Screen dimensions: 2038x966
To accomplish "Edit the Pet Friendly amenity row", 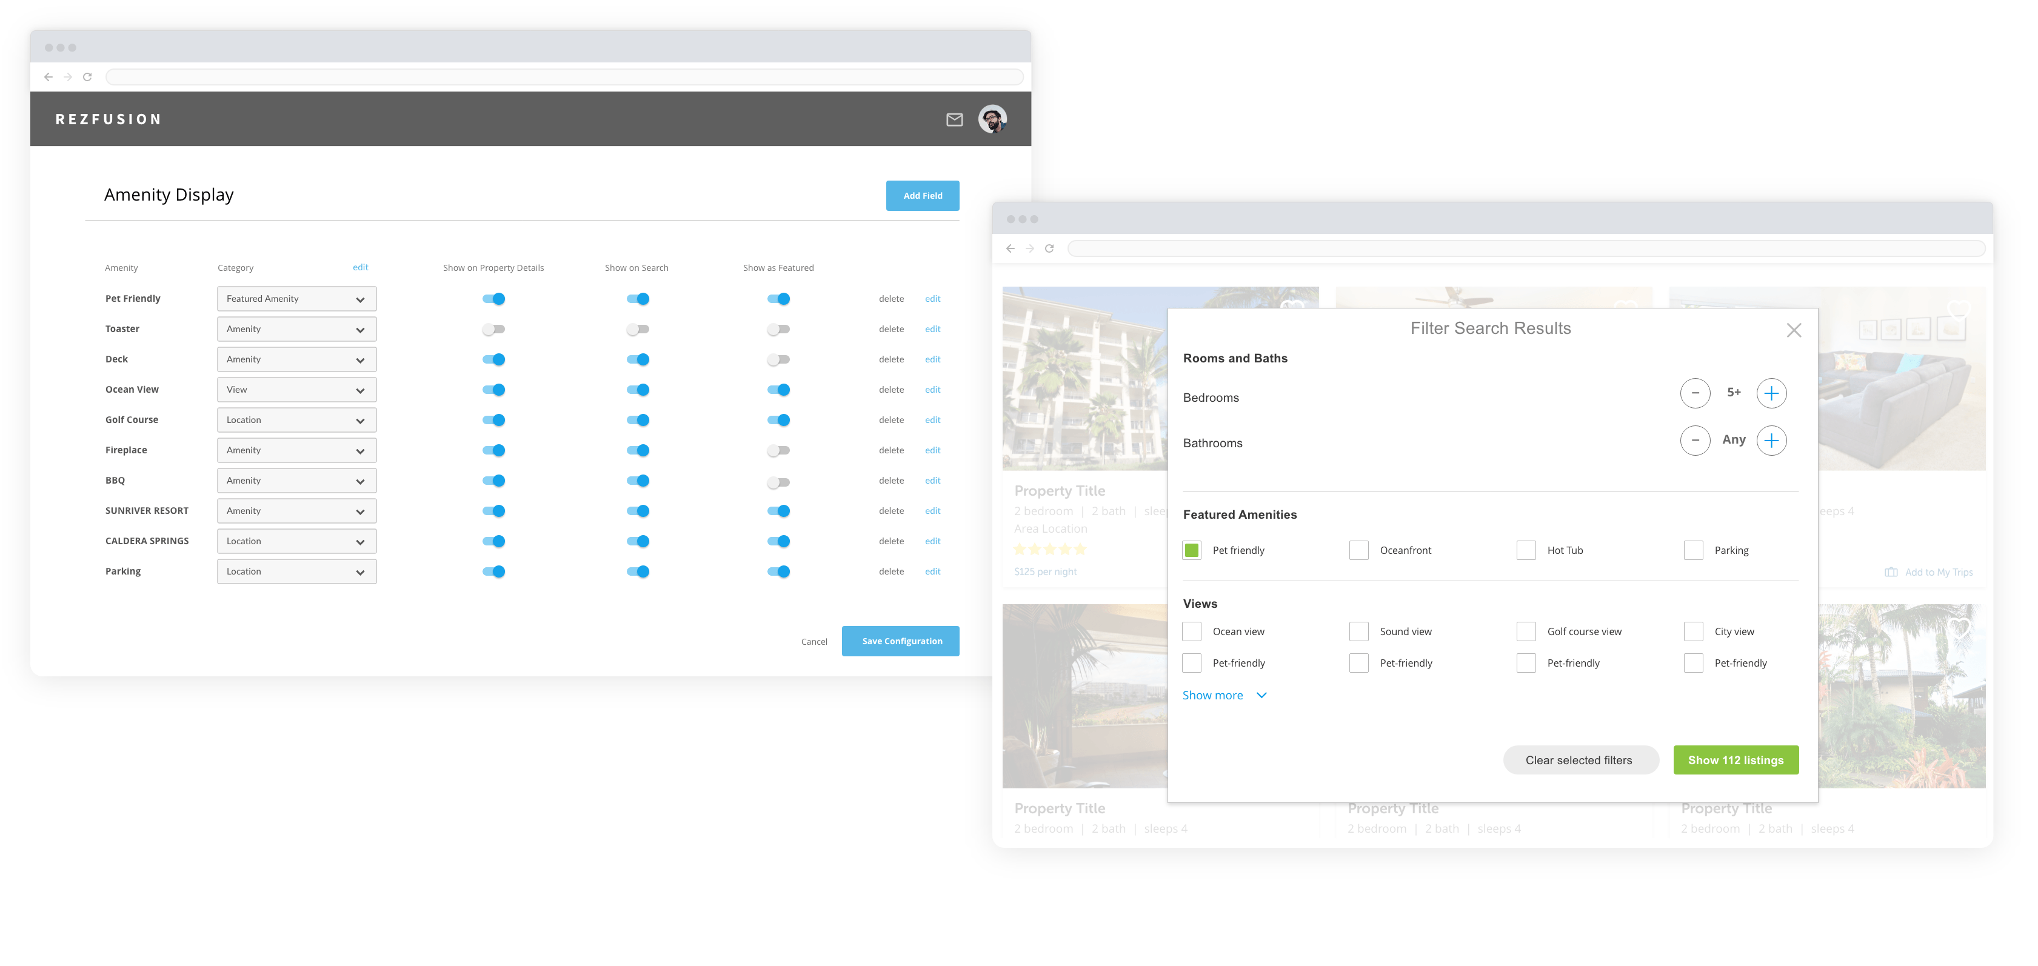I will 933,299.
